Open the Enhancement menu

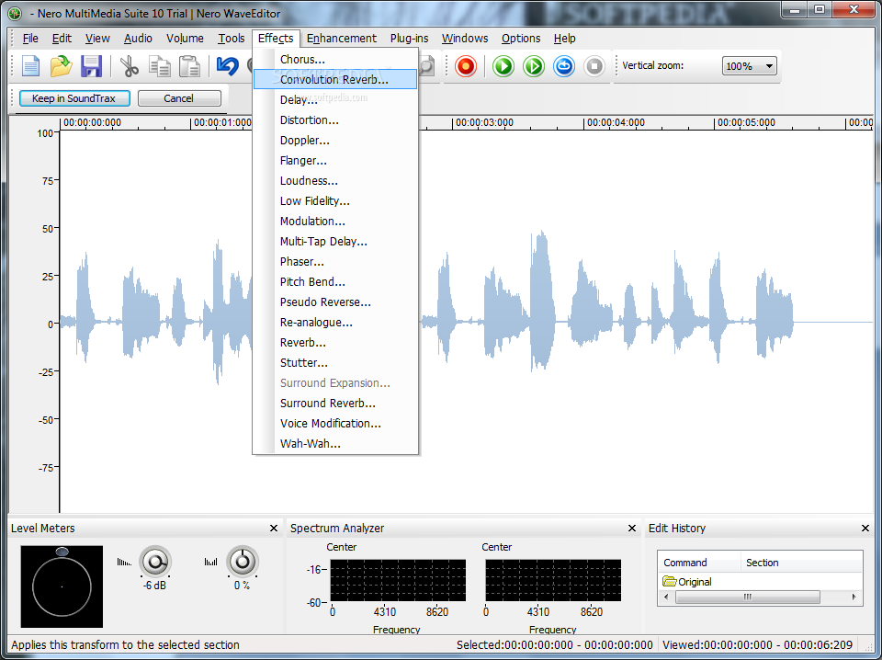coord(342,39)
